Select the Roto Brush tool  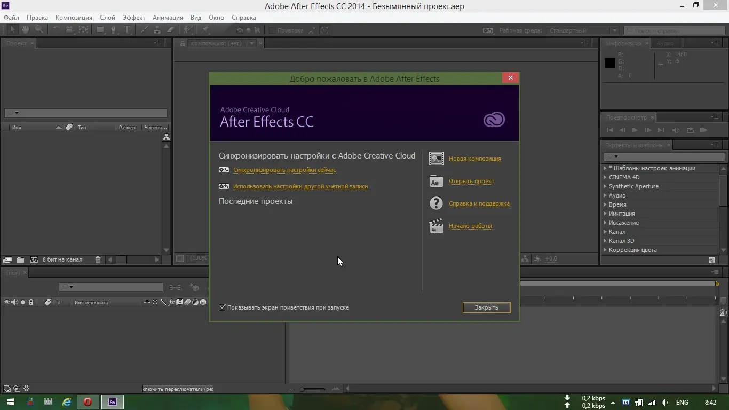coord(187,30)
